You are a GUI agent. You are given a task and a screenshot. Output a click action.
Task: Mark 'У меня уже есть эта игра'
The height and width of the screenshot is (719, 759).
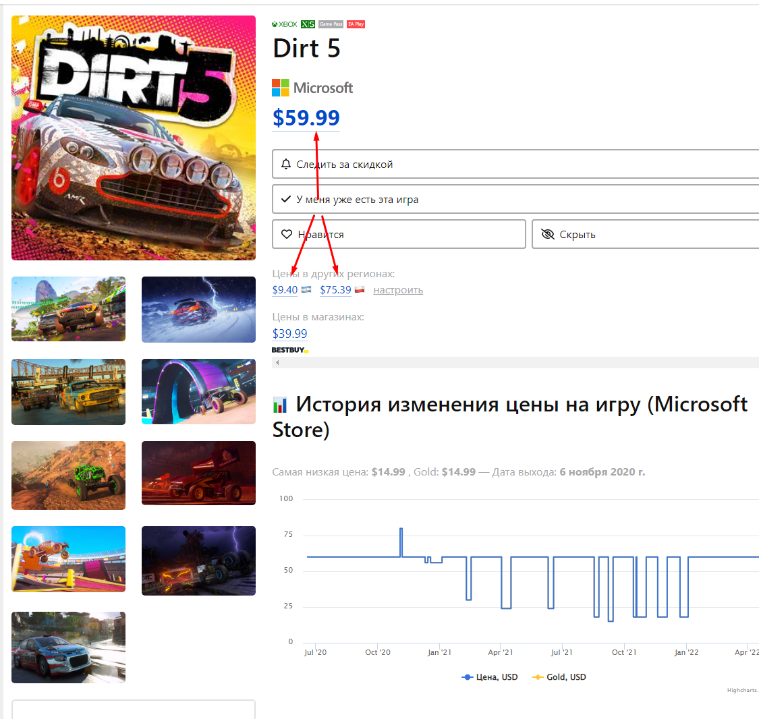(x=515, y=199)
